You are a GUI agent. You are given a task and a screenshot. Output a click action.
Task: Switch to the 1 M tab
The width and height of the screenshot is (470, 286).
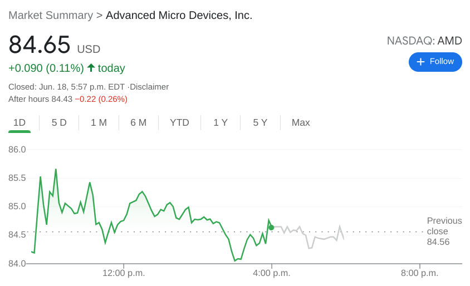[99, 122]
